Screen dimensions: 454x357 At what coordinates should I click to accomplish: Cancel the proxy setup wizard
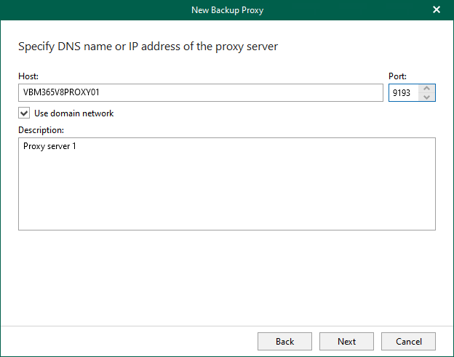(x=408, y=341)
